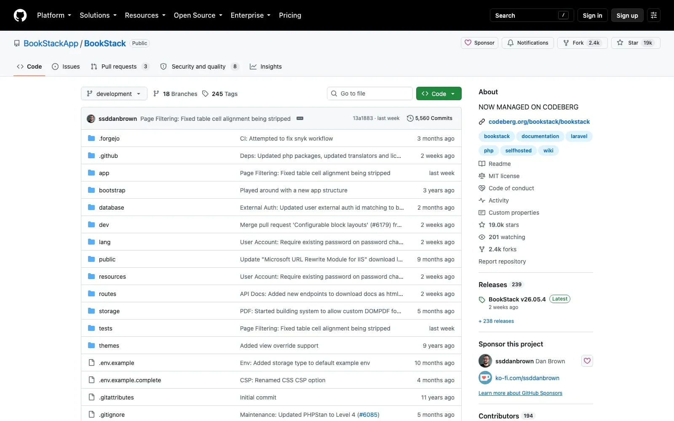
Task: Expand the Platform menu
Action: point(54,15)
